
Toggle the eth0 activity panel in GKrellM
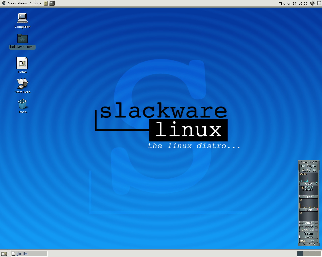pyautogui.click(x=309, y=223)
